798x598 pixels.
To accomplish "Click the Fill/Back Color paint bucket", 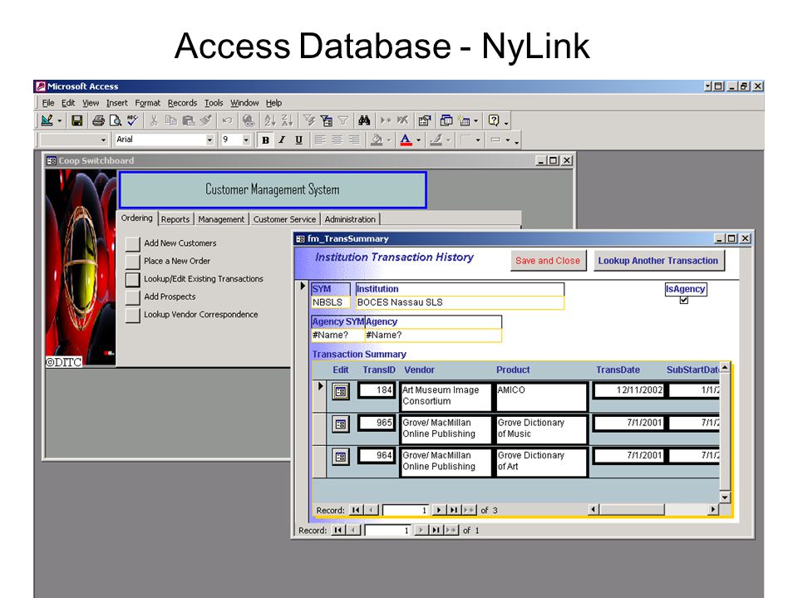I will pos(377,140).
